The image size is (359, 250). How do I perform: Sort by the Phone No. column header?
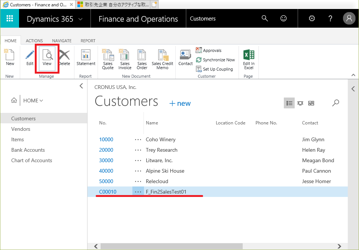point(266,123)
